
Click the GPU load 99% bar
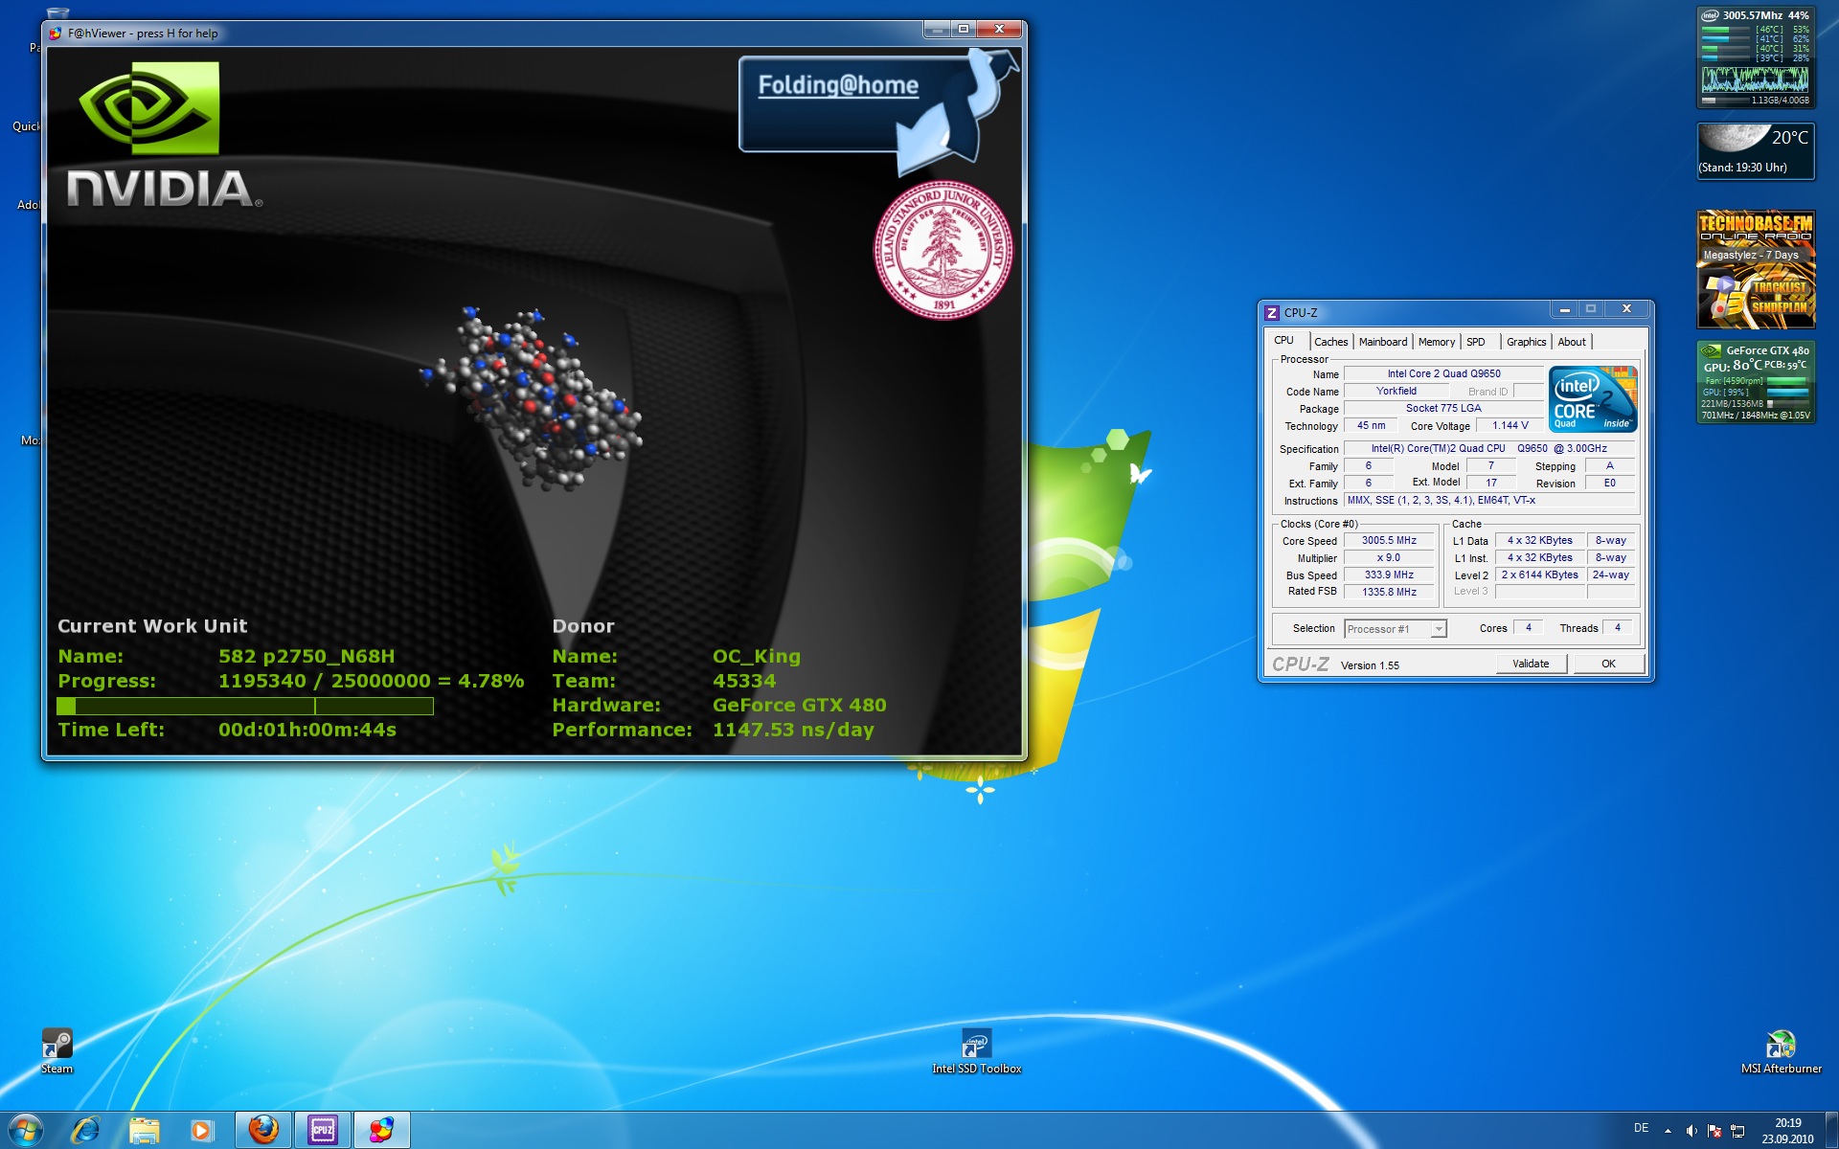click(x=1786, y=393)
